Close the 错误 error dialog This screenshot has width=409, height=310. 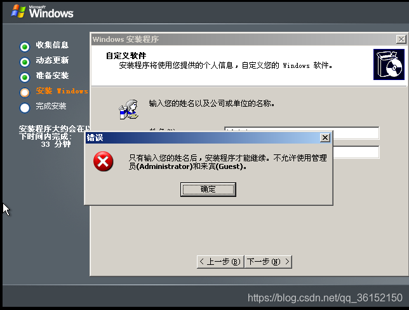(325, 137)
